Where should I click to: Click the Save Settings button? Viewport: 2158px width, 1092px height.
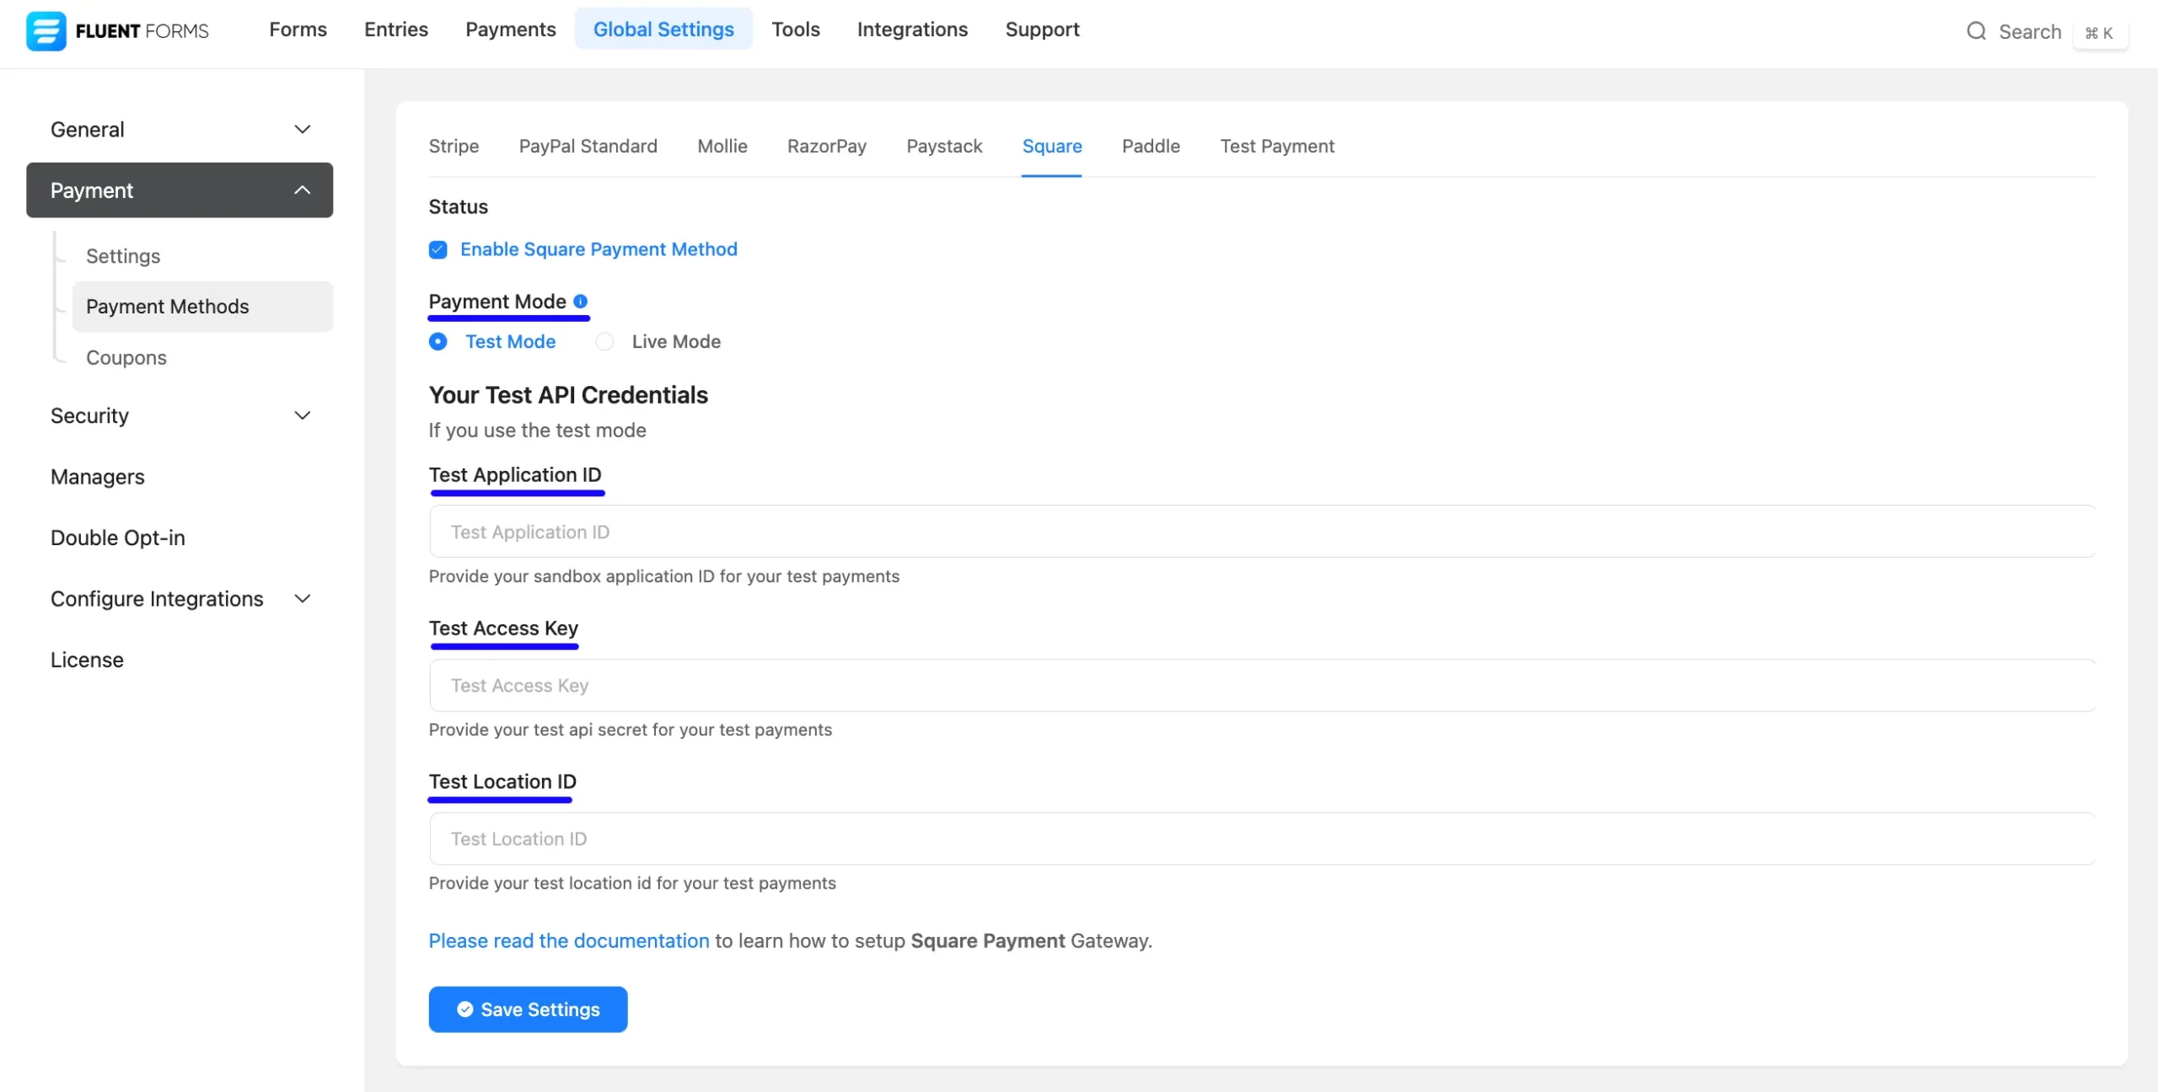(x=528, y=1009)
